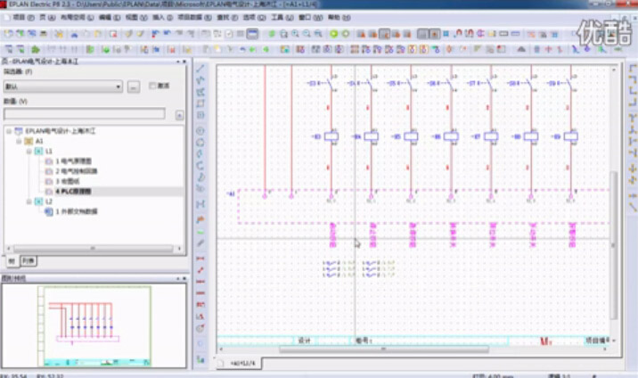Screen dimensions: 638x378
Task: Collapse the A1 tree node
Action: [19, 141]
